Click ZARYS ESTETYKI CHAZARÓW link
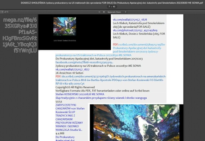 click(70, 117)
